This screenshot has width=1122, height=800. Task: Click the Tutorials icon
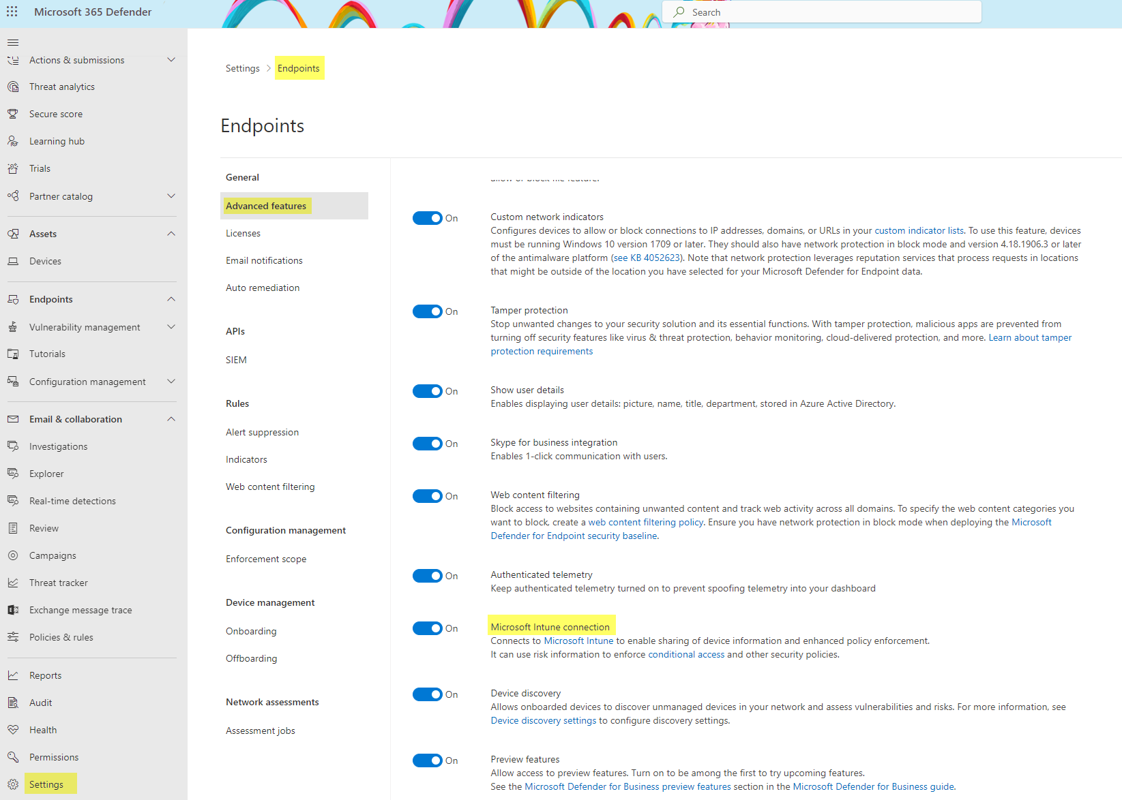point(13,354)
